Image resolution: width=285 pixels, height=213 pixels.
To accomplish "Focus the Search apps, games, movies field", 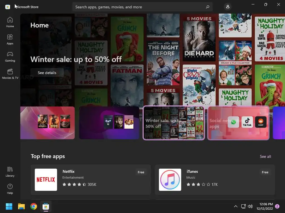I will (x=142, y=7).
